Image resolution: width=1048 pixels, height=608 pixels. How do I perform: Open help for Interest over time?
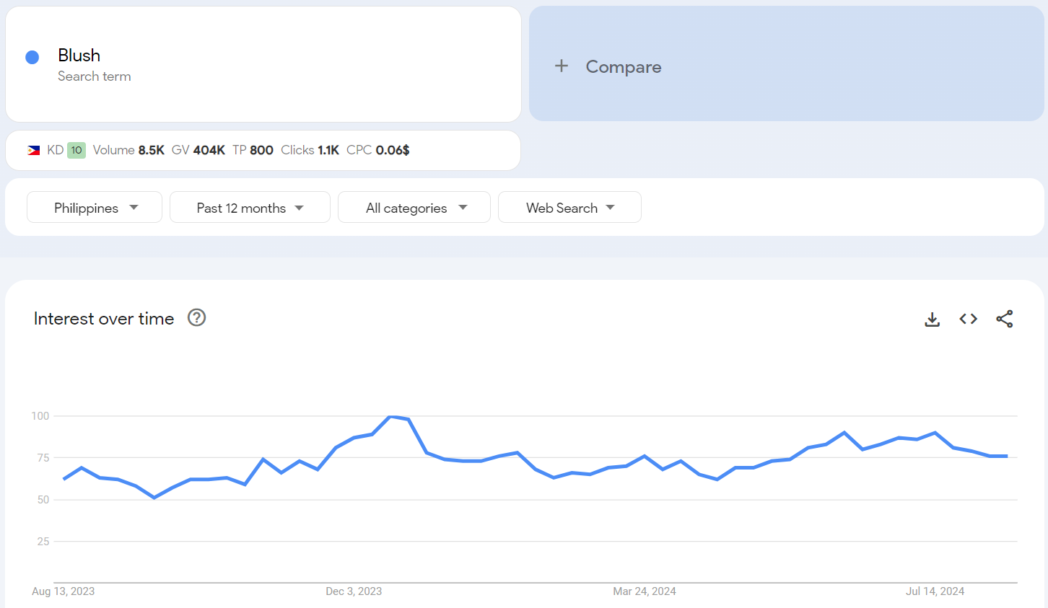(x=196, y=317)
